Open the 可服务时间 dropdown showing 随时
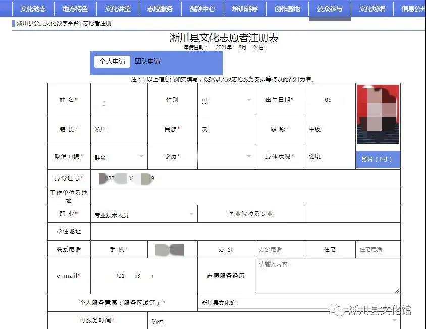 pos(274,321)
